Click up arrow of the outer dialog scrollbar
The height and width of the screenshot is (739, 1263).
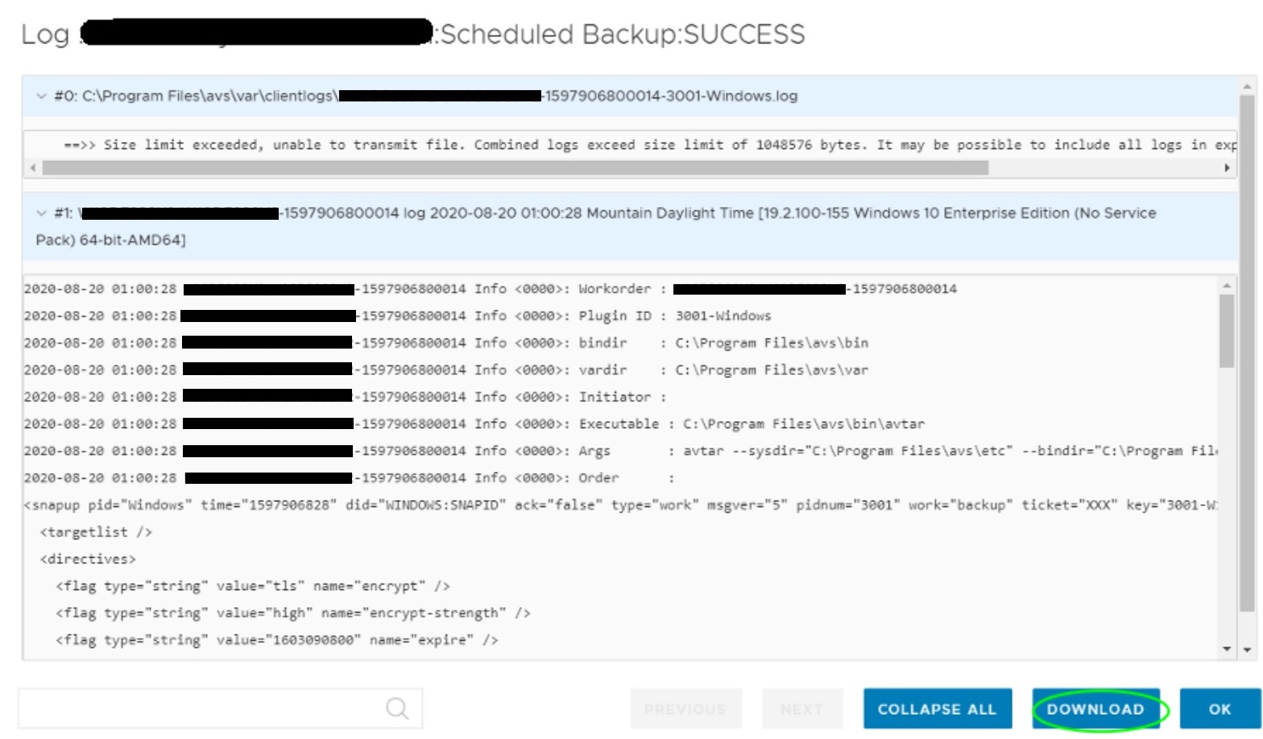pos(1247,86)
